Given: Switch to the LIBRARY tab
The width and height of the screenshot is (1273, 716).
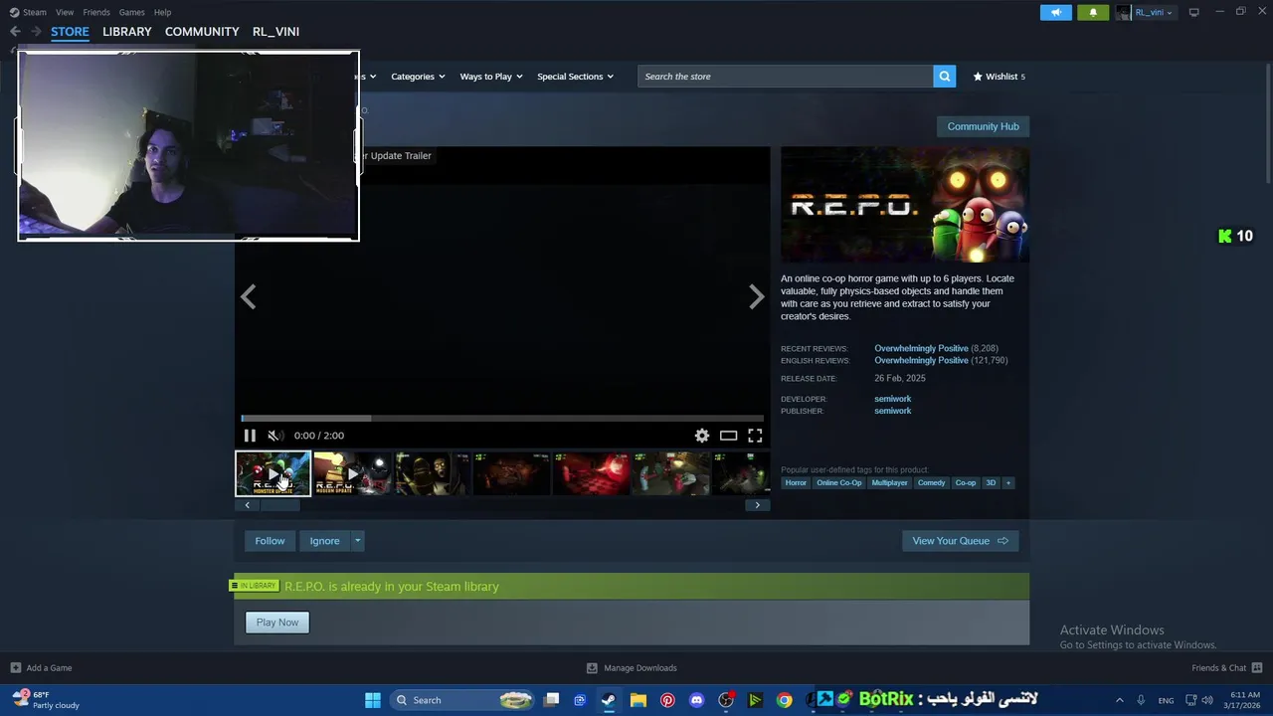Looking at the screenshot, I should tap(127, 32).
